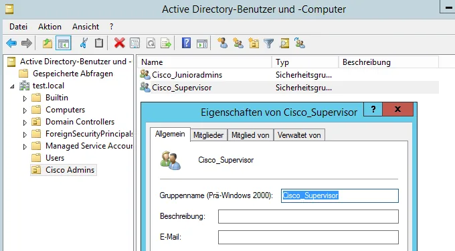The height and width of the screenshot is (251, 455).
Task: Select the Builtin container
Action: [x=57, y=98]
